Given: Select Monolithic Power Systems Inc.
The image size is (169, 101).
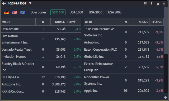Looking at the screenshot, I should (124, 80).
